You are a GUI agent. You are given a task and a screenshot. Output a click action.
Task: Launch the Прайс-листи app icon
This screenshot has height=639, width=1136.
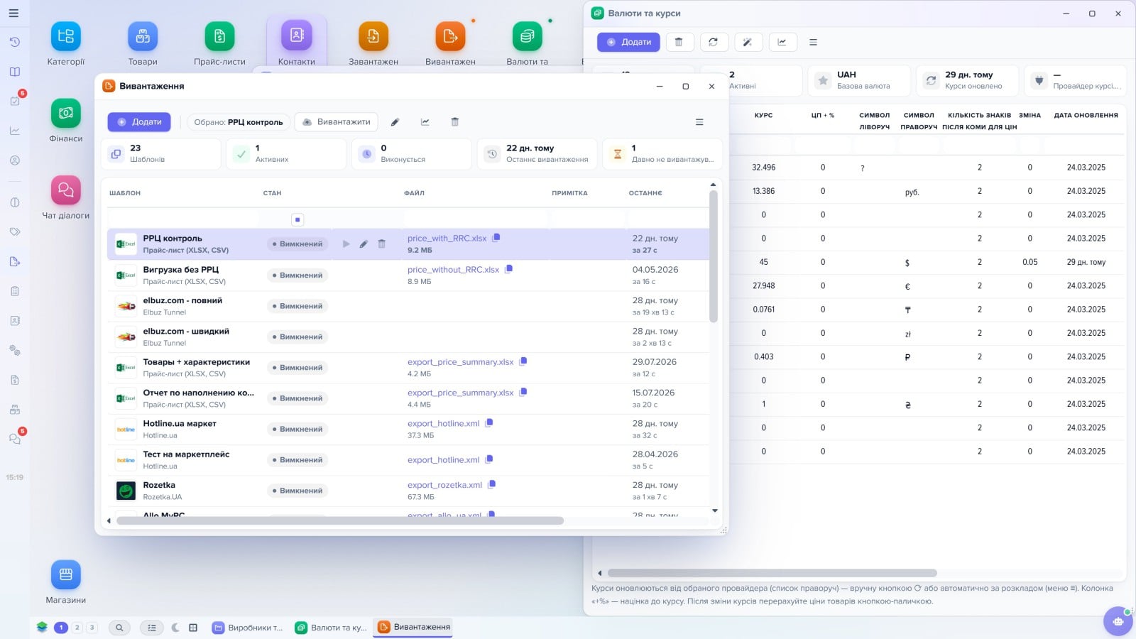point(219,36)
